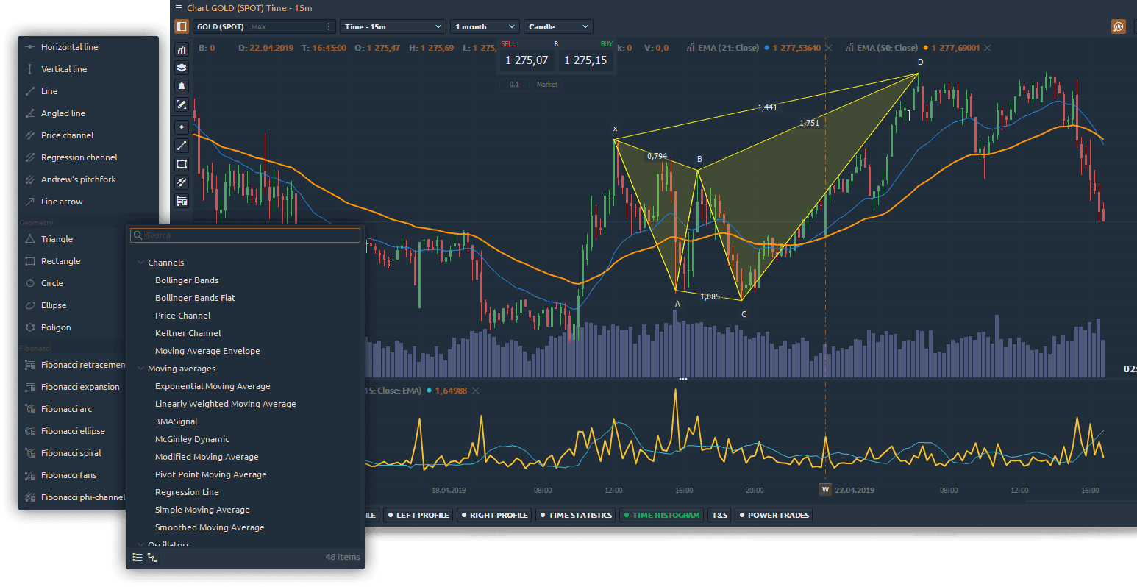Switch indicator list to tree view icon
Screen dimensions: 1137x587
(152, 558)
